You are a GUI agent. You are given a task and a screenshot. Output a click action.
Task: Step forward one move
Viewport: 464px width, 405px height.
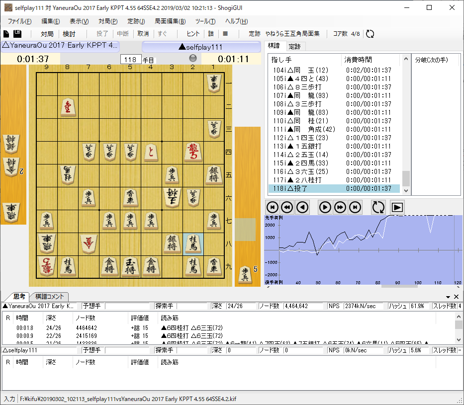(x=325, y=207)
